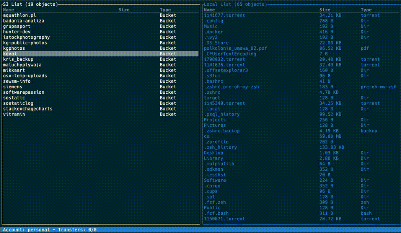
Task: Select the stackexchagecharts bucket entry
Action: point(28,109)
